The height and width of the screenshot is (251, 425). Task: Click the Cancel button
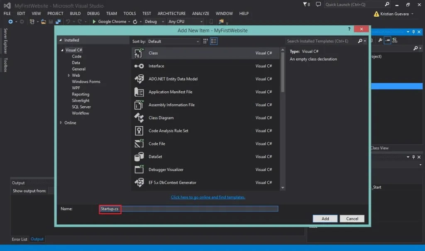coord(352,219)
